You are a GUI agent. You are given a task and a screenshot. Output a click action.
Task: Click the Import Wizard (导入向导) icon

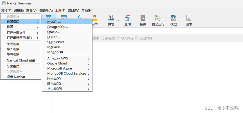pos(118,38)
